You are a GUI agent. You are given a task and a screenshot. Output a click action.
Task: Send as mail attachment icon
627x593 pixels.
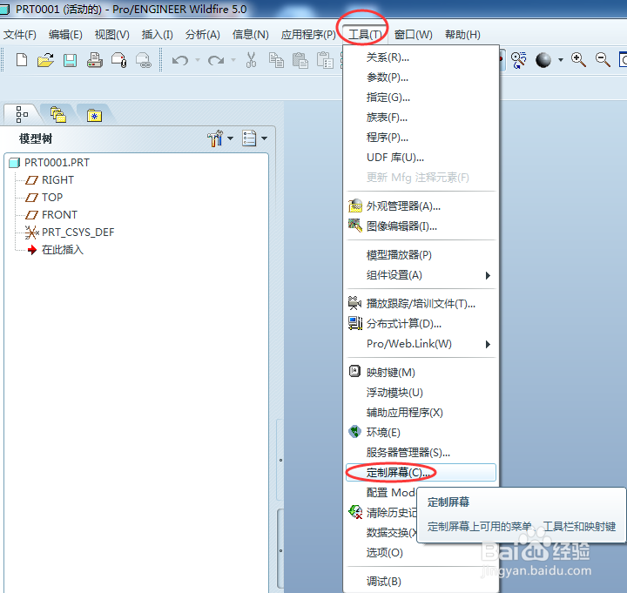(118, 60)
